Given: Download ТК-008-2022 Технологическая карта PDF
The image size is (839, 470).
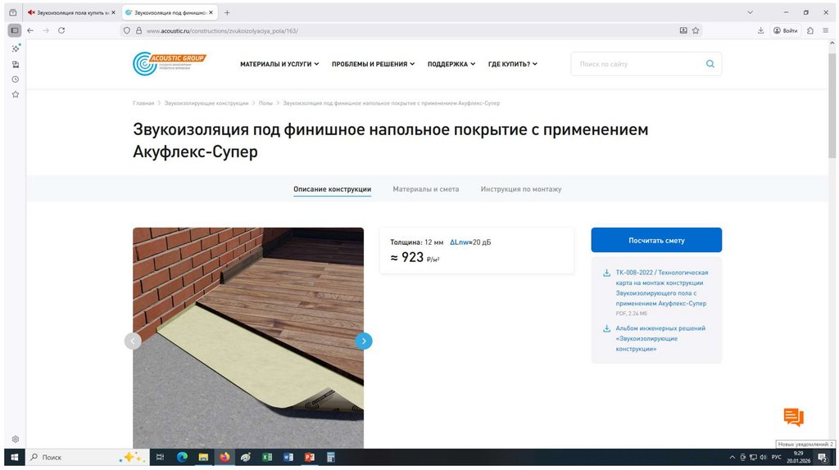Looking at the screenshot, I should pos(661,287).
